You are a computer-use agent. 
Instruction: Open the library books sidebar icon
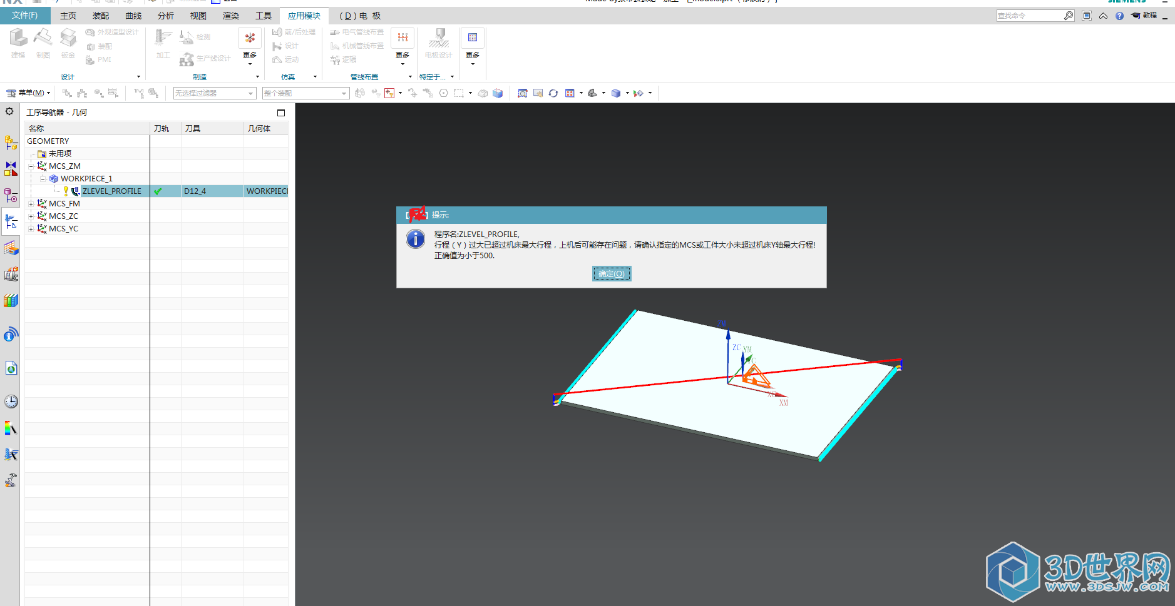click(11, 300)
